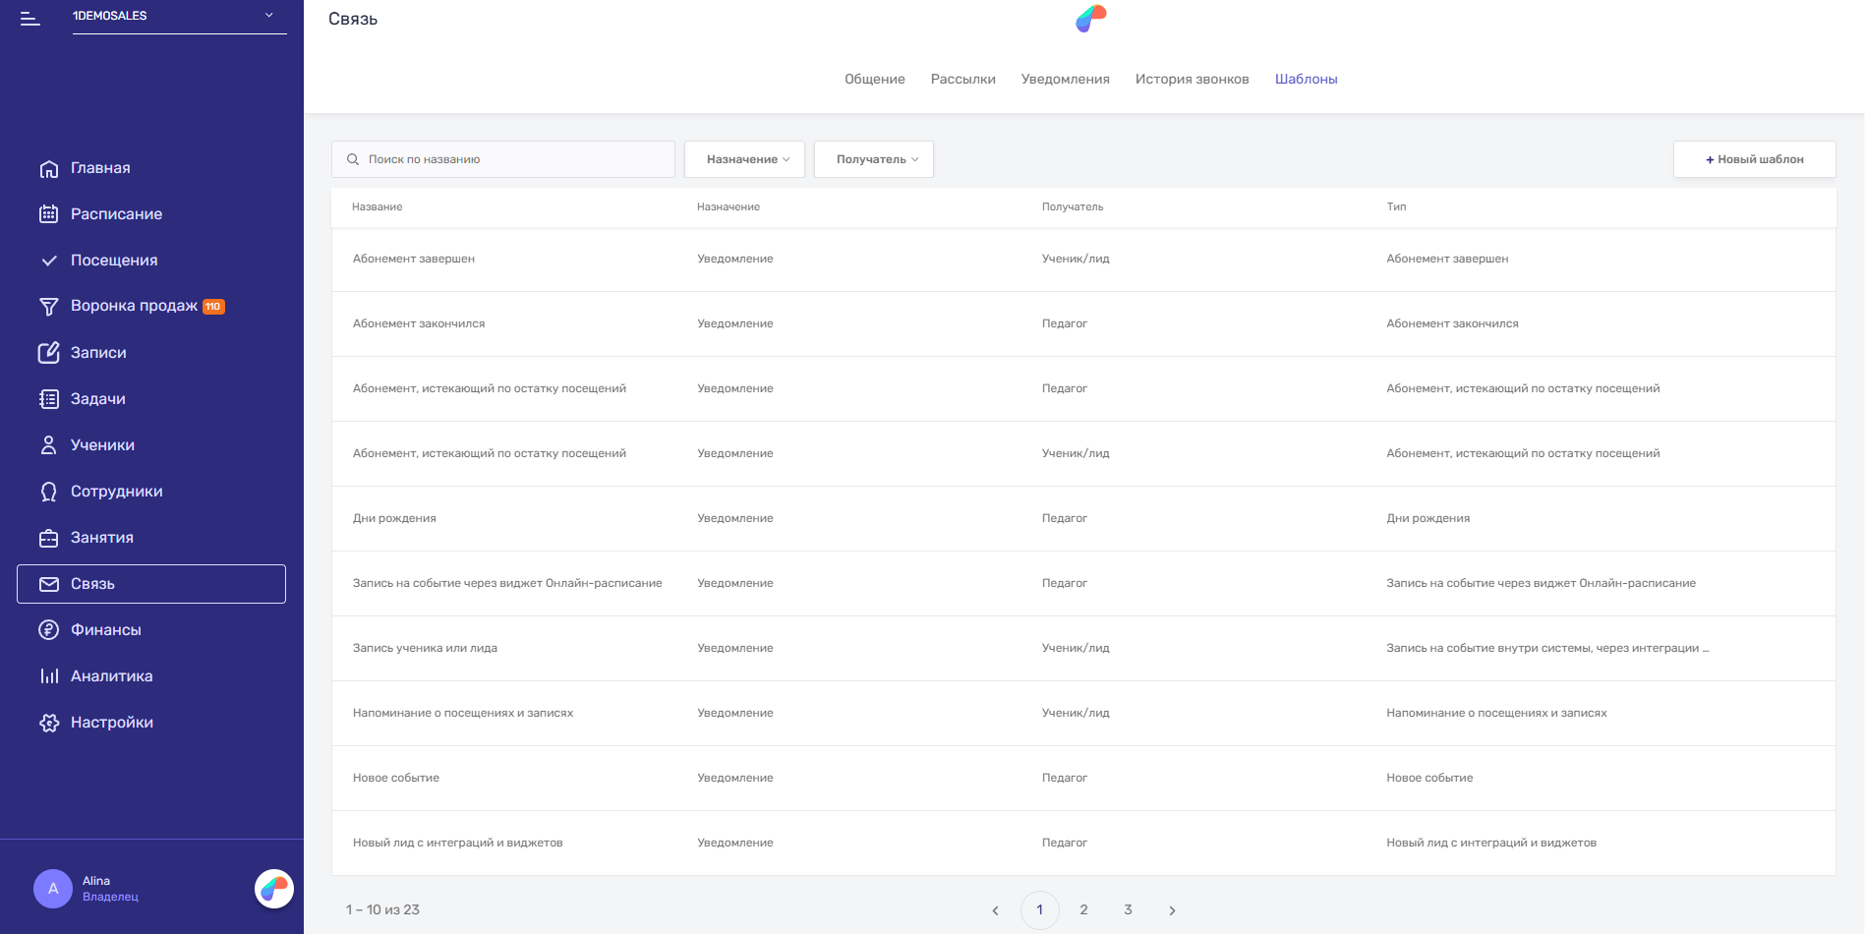The image size is (1865, 934).
Task: Switch to the Уведомления tab
Action: click(x=1066, y=79)
